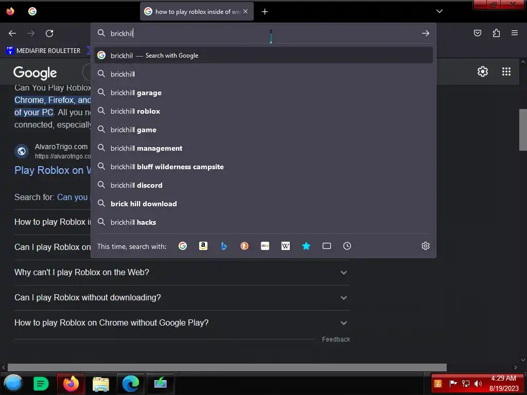Click the network tray icon

click(x=465, y=383)
